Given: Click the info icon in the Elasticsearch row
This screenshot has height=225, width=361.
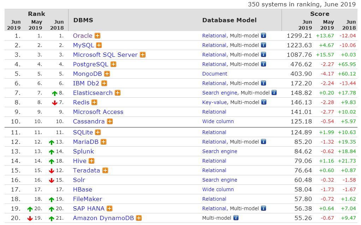Looking at the screenshot, I should pos(274,93).
